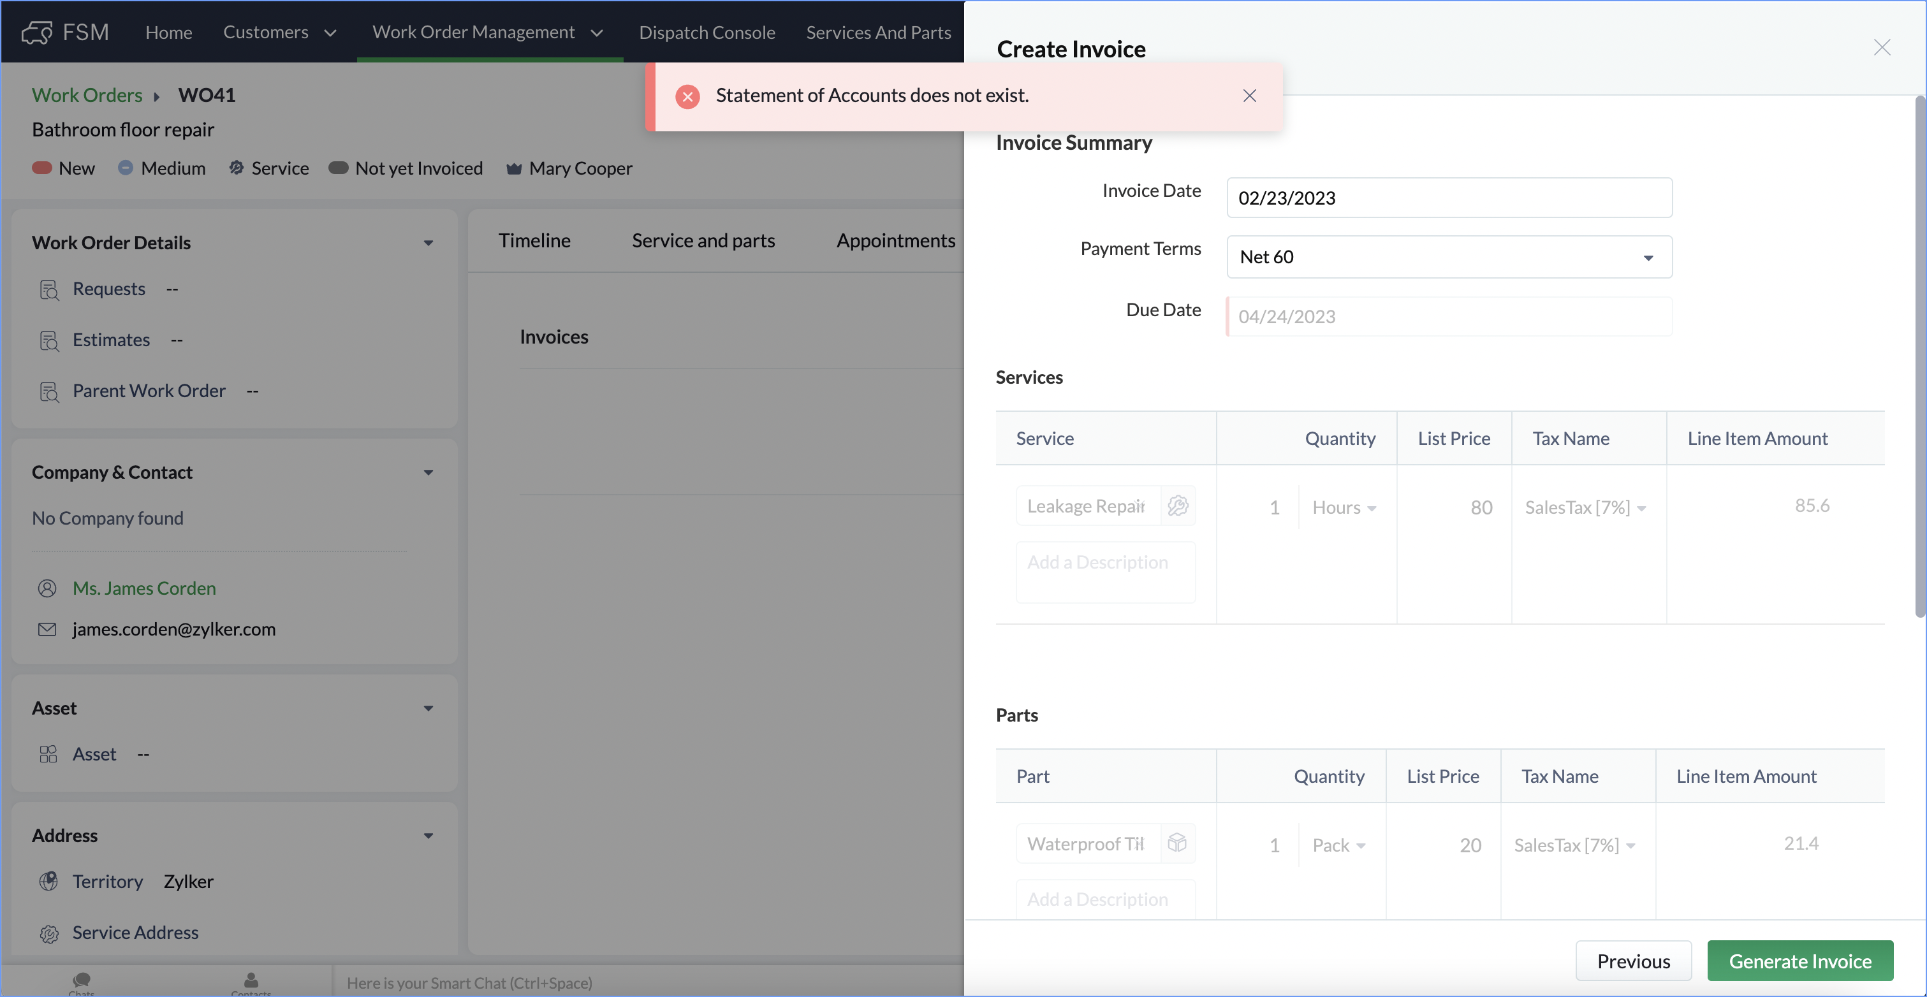Collapse the Work Order Details section
The height and width of the screenshot is (997, 1927).
point(428,243)
